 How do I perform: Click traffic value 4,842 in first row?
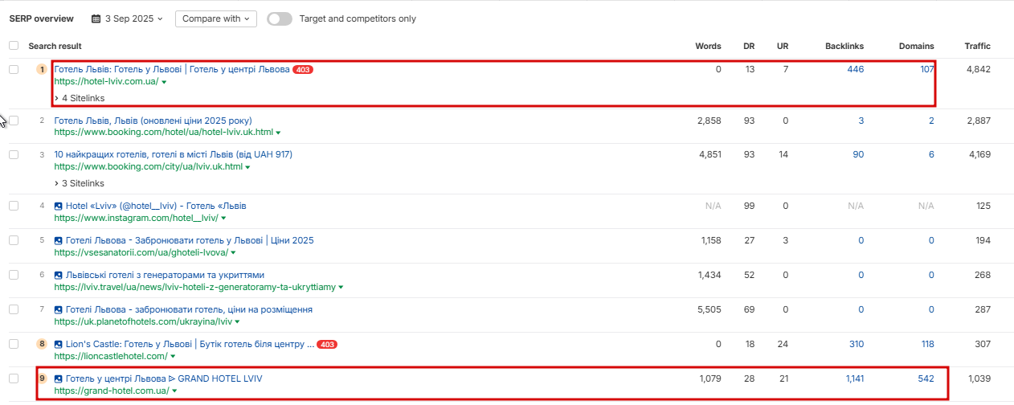point(978,70)
